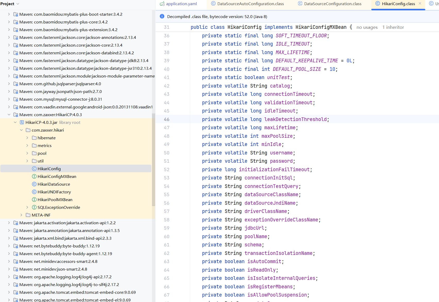Click the HikariCP-4.0.3.jar archive icon

coord(22,122)
